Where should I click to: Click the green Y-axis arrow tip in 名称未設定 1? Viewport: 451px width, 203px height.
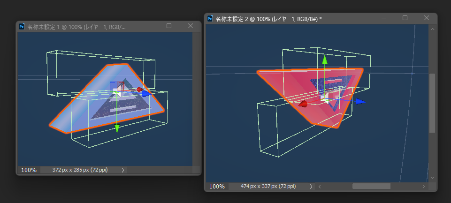tap(117, 129)
